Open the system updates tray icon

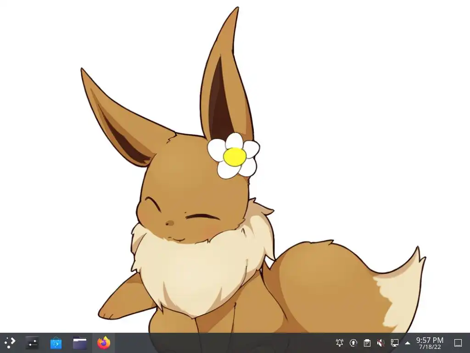point(353,343)
